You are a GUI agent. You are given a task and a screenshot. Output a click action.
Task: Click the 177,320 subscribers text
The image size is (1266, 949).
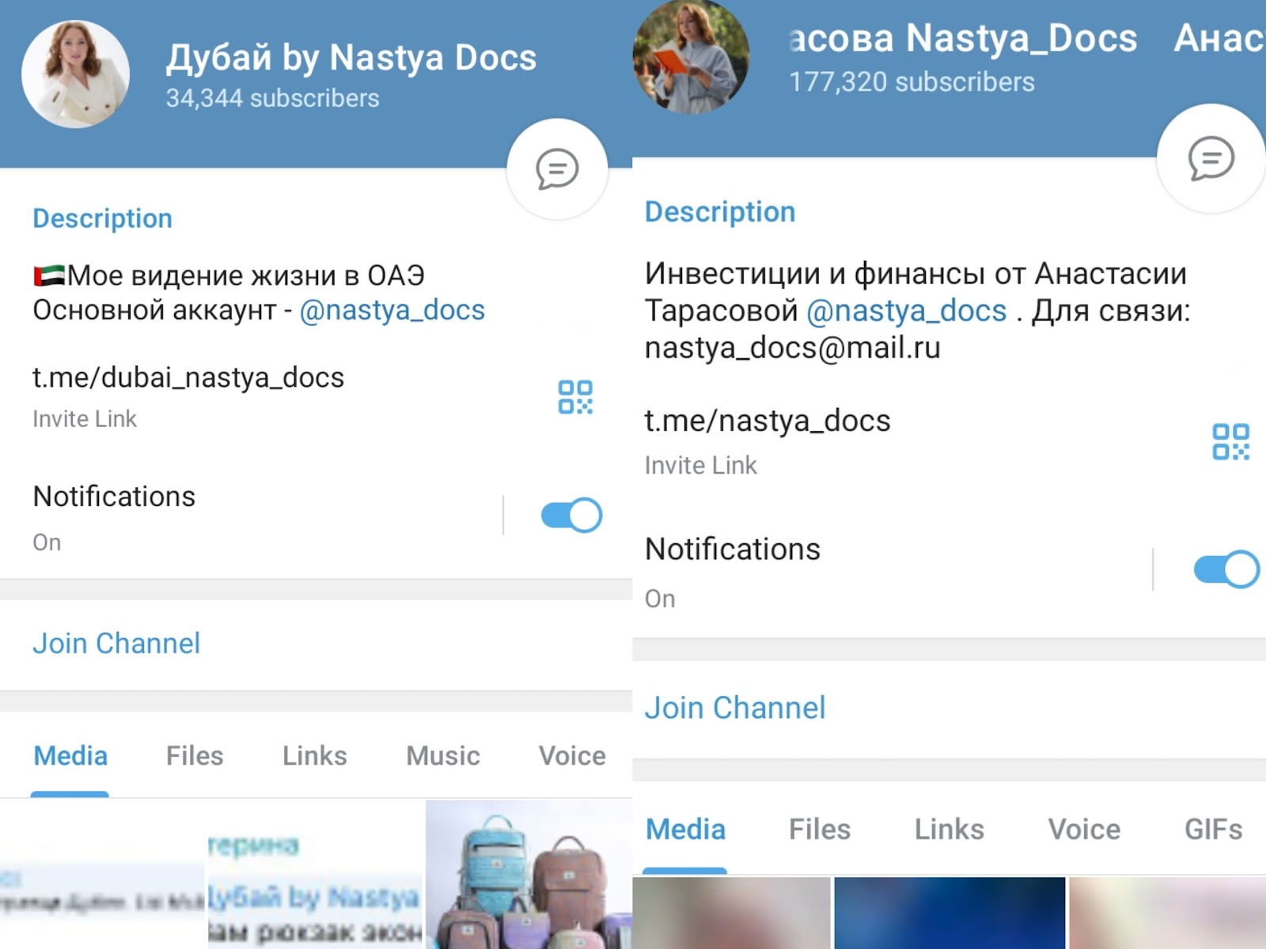click(x=912, y=82)
